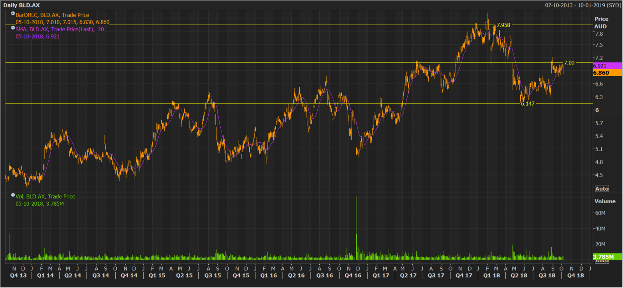Click the Q1 18 quarter label
The image size is (623, 288).
pyautogui.click(x=491, y=275)
